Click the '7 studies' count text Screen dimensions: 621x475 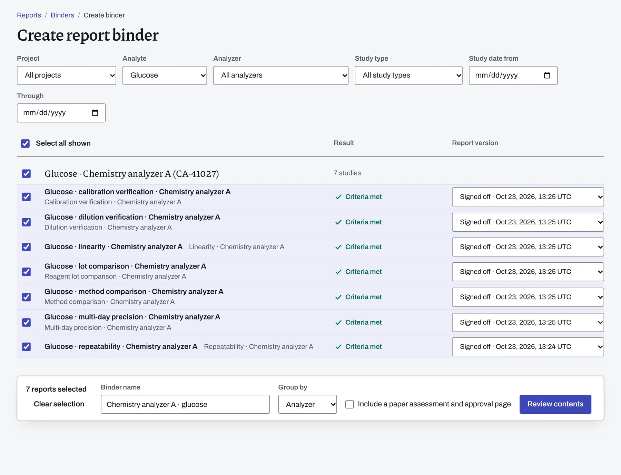(347, 173)
